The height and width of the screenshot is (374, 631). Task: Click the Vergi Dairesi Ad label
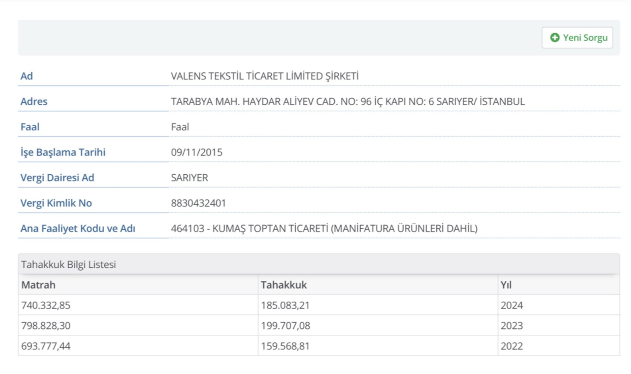tap(57, 178)
